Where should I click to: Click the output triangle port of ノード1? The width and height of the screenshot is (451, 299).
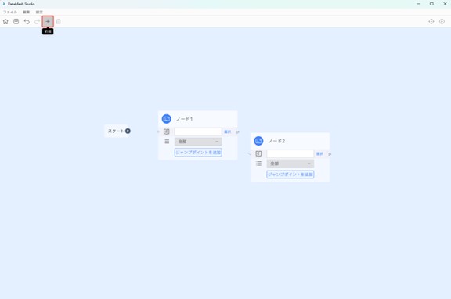click(x=238, y=132)
